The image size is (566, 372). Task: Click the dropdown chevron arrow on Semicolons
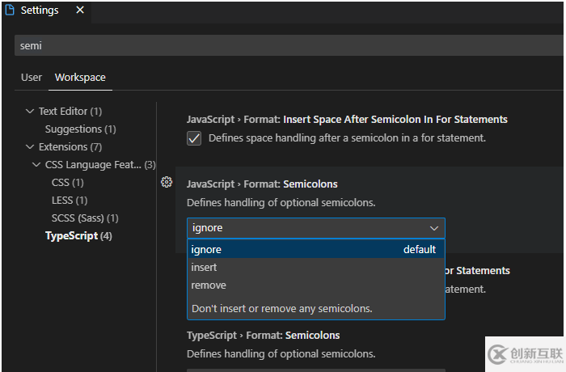coord(434,228)
